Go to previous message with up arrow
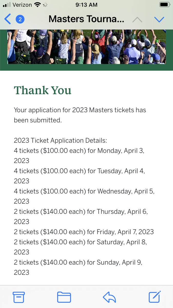This screenshot has height=308, width=173. pyautogui.click(x=137, y=20)
